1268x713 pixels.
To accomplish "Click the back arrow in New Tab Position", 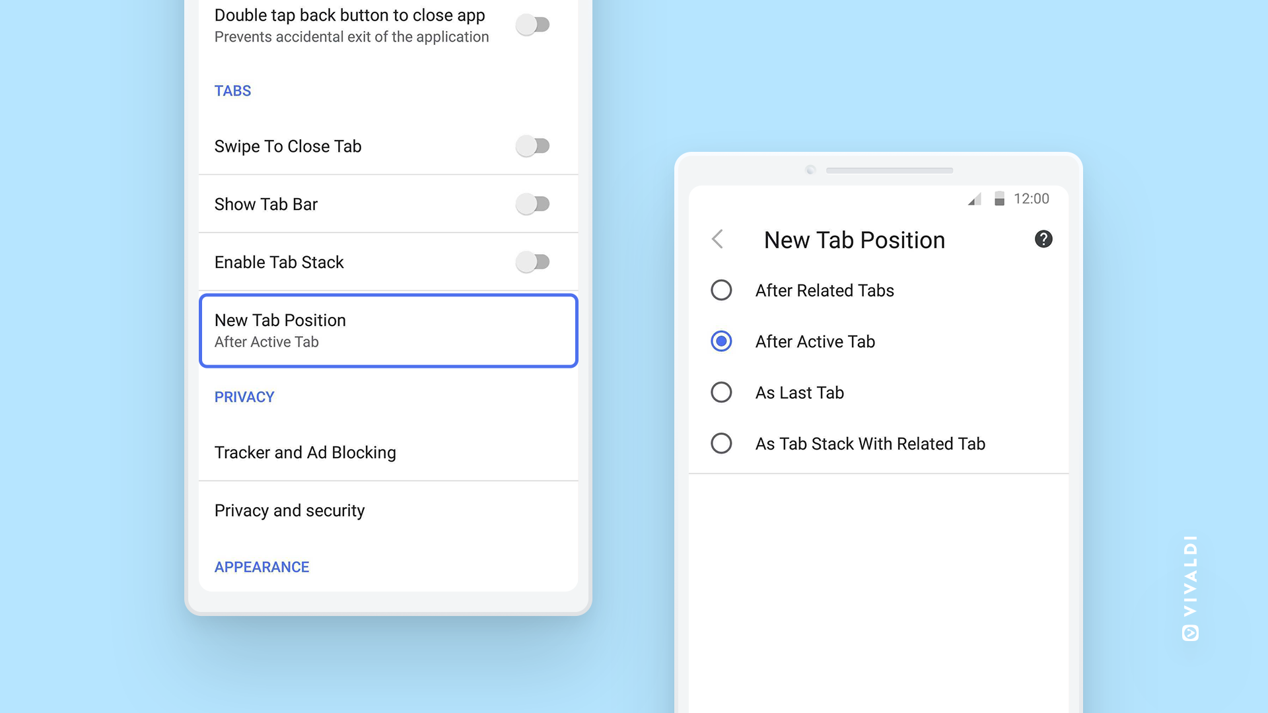I will [718, 239].
